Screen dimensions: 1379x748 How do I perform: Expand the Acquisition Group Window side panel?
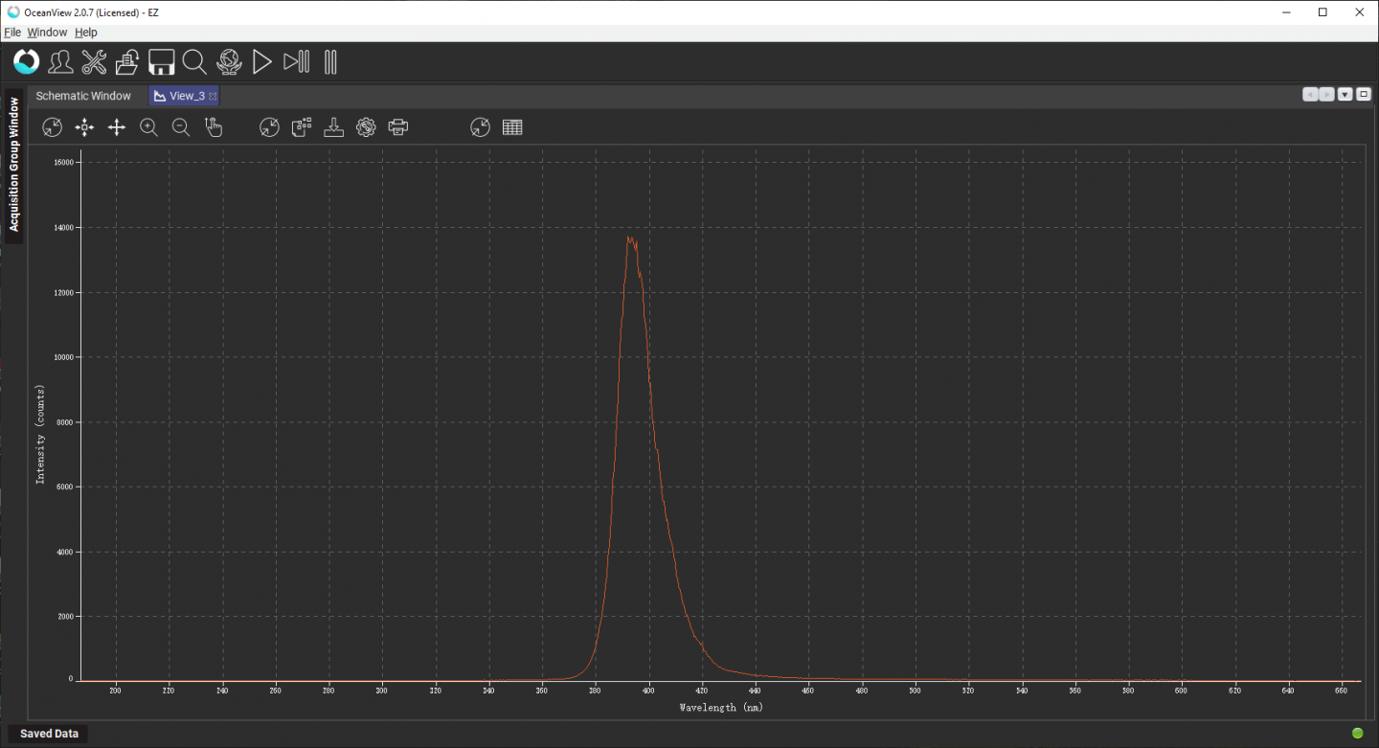click(14, 164)
